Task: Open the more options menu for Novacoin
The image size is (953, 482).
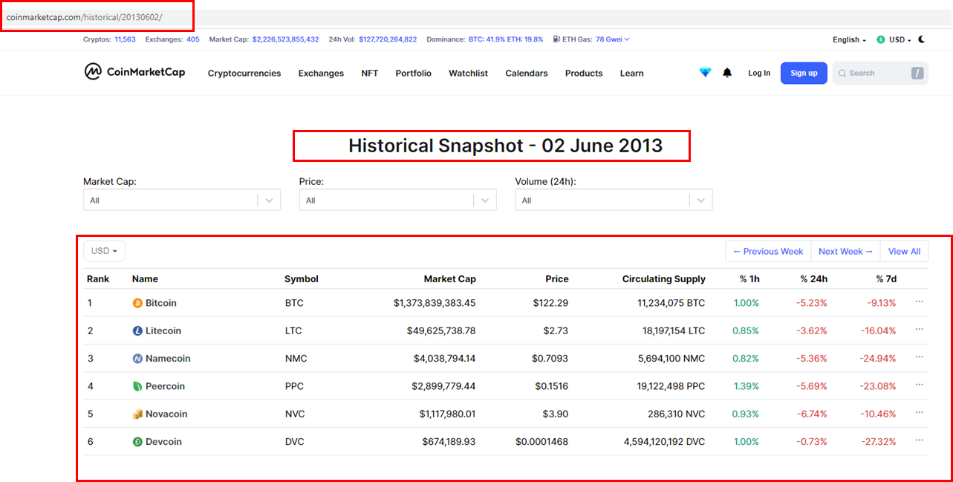Action: [920, 412]
